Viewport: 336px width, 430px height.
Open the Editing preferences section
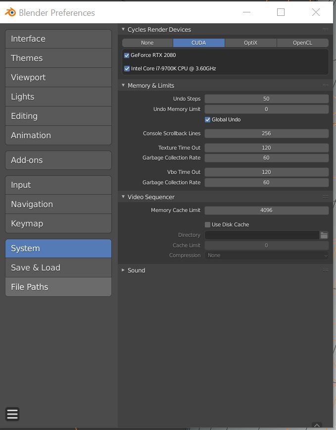pyautogui.click(x=58, y=116)
